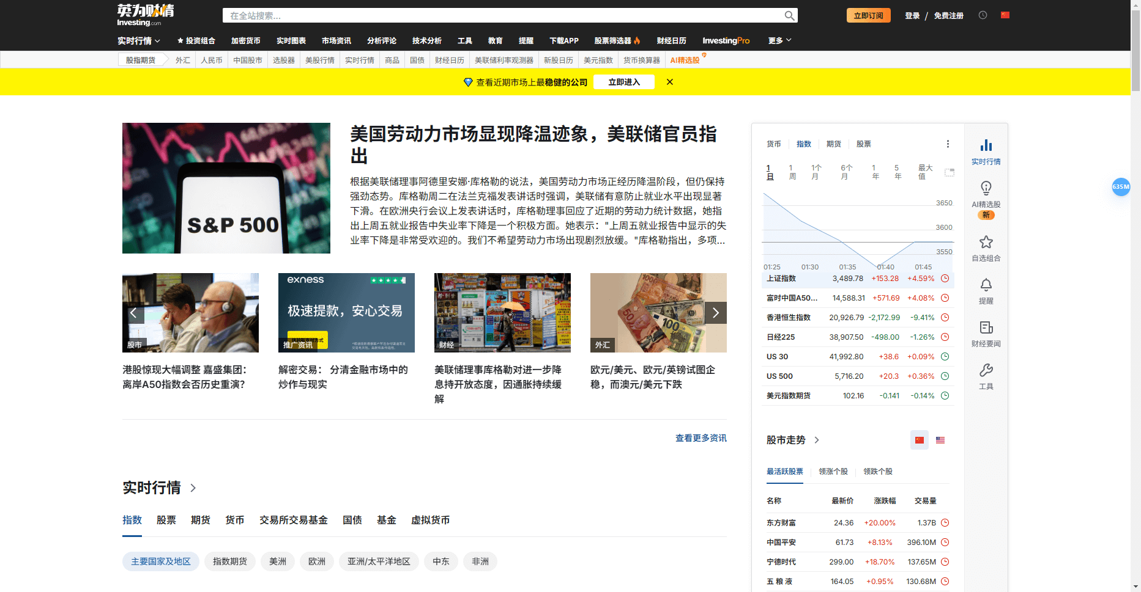Click the 立即订阅 button
Viewport: 1141px width, 592px height.
tap(869, 16)
